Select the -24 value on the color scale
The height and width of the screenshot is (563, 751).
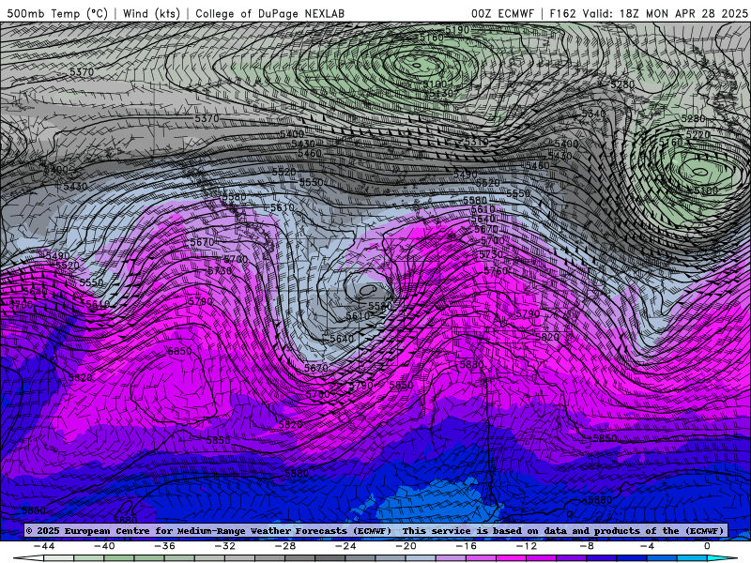point(345,546)
